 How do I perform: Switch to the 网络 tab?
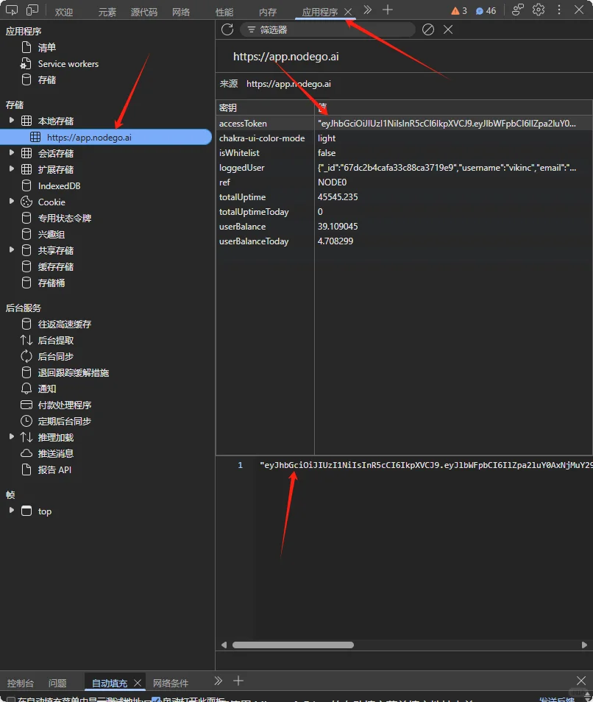181,12
